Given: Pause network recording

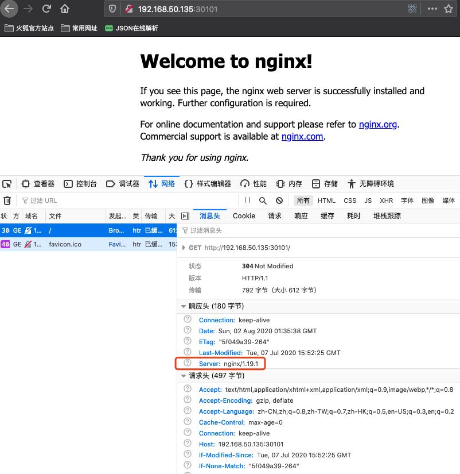Looking at the screenshot, I should point(247,201).
